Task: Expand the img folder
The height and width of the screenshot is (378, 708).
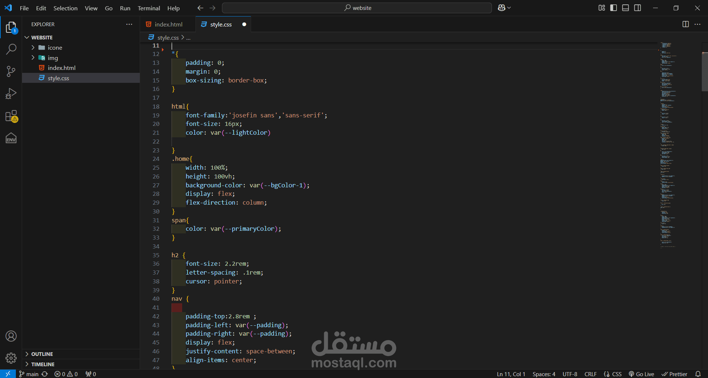Action: [33, 58]
